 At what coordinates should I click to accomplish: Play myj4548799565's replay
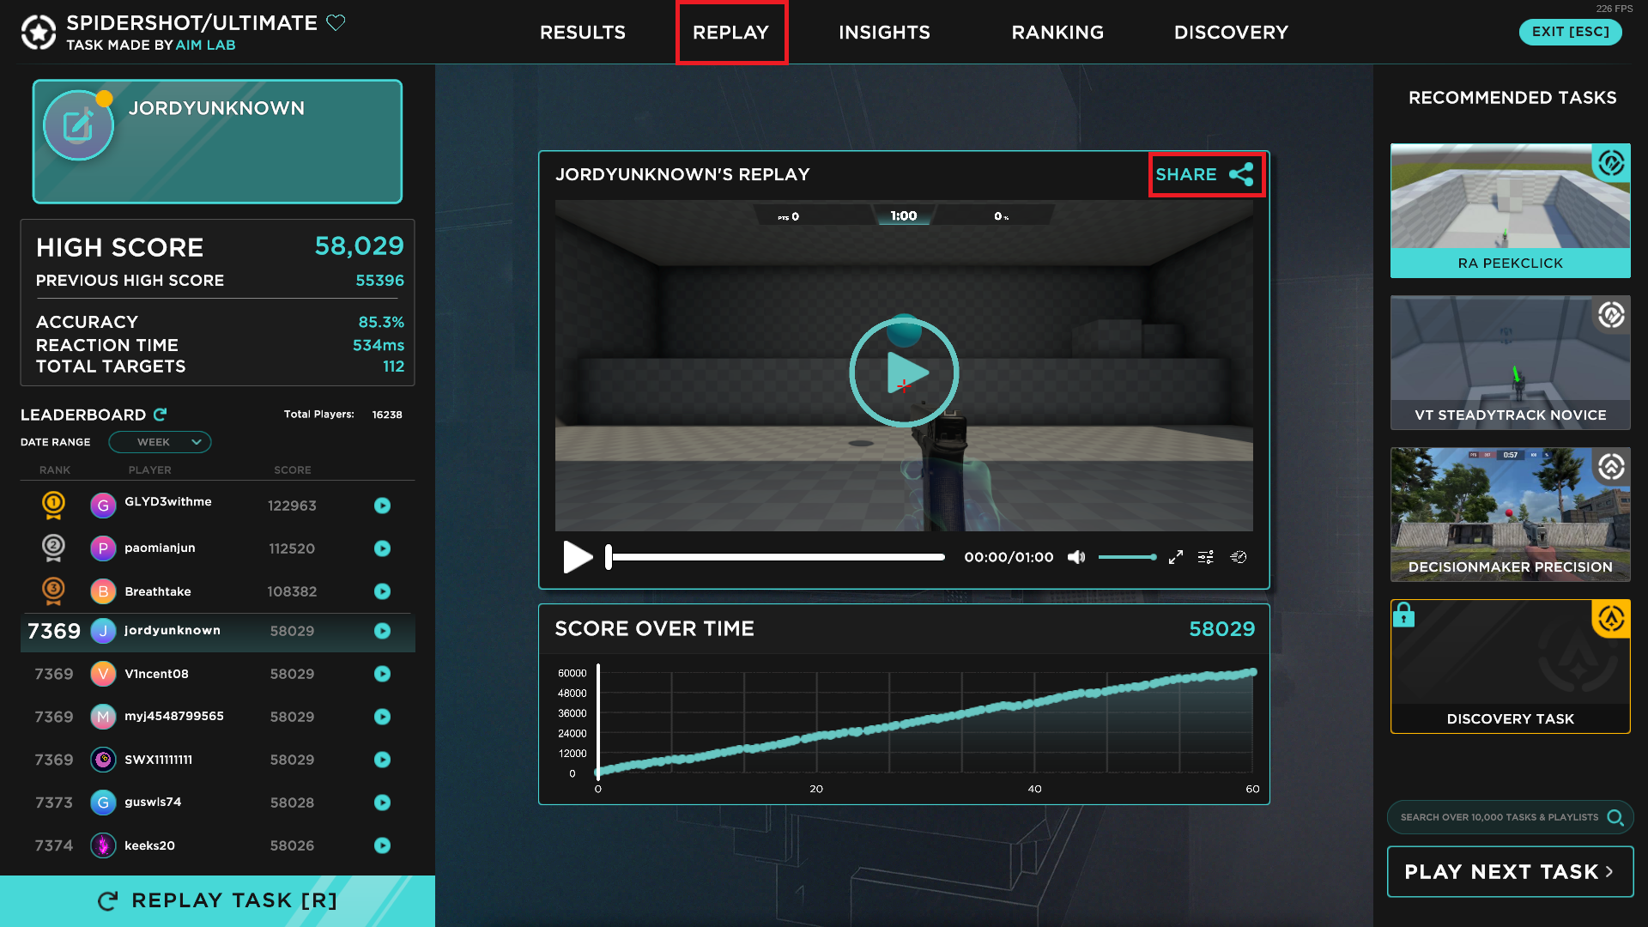click(x=383, y=717)
